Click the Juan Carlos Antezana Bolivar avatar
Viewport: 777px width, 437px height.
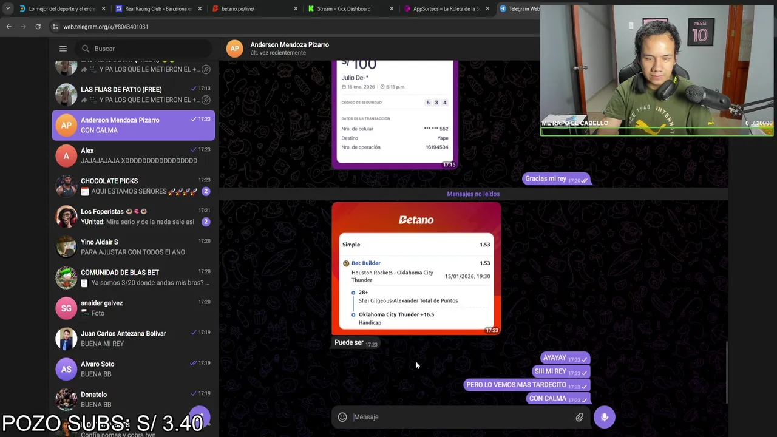[x=66, y=339]
